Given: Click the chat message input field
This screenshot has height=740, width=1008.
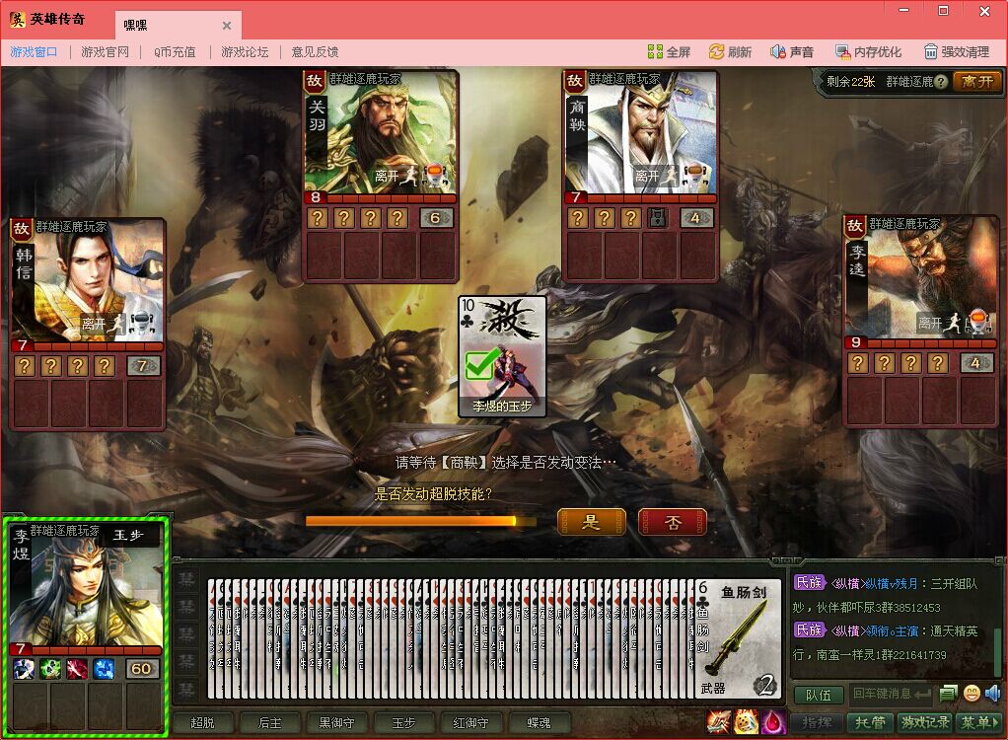Looking at the screenshot, I should [891, 695].
